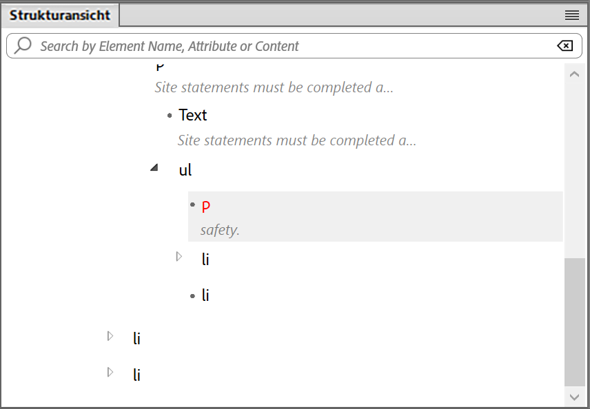Select the ul element label
This screenshot has height=409, width=590.
(185, 170)
